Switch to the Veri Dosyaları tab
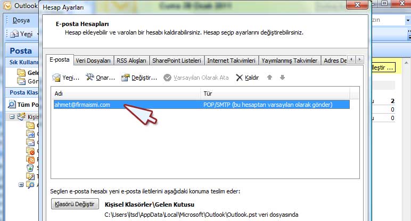 (93, 61)
